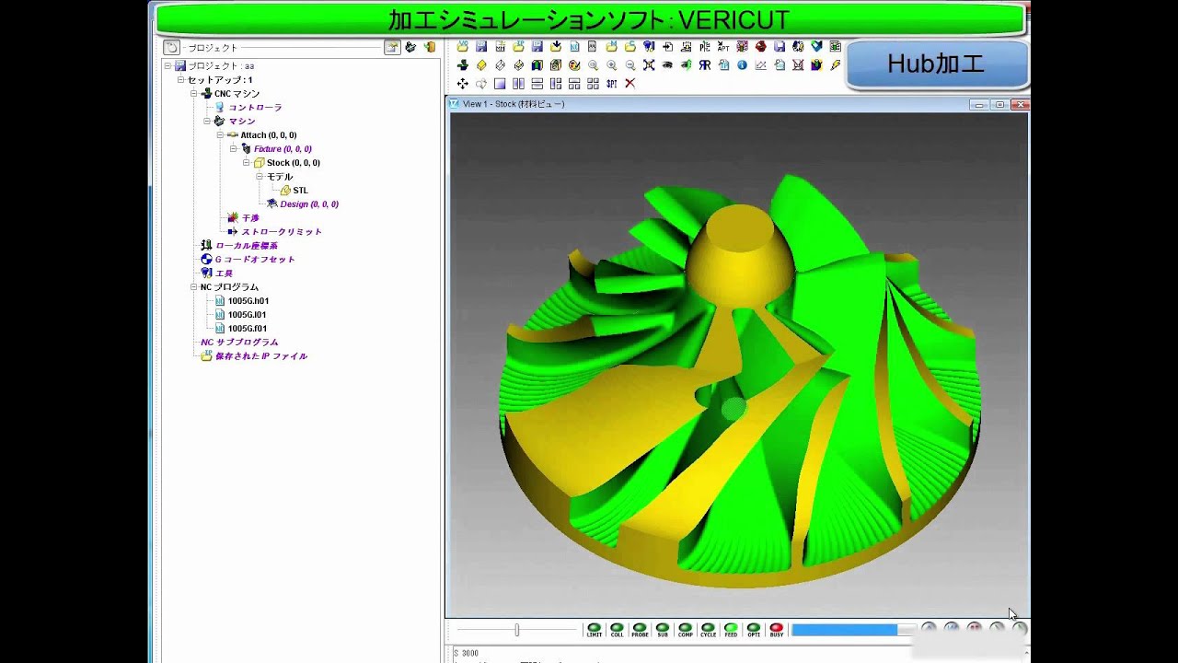This screenshot has height=663, width=1178.
Task: Collapse the NC プログラム node
Action: click(x=194, y=287)
